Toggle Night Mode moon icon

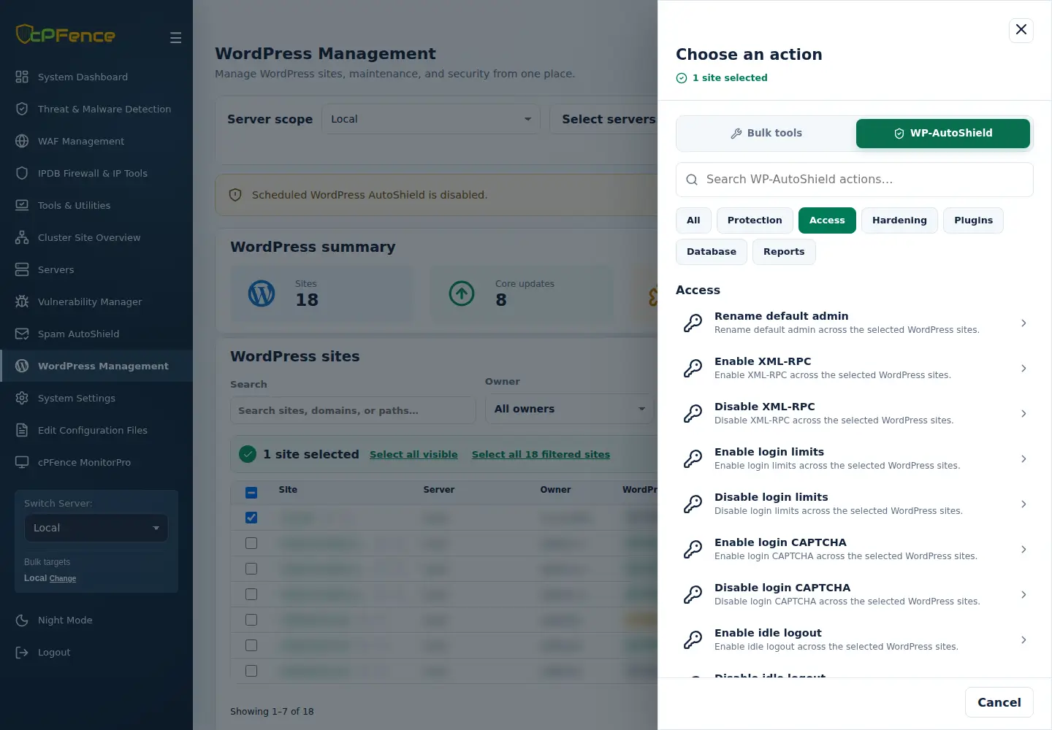(22, 620)
